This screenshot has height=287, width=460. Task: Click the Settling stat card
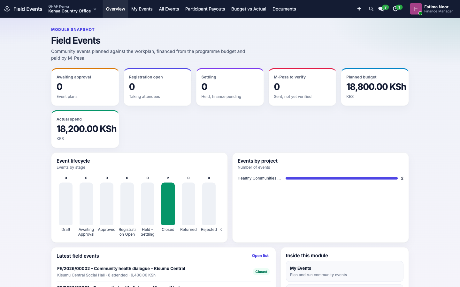[230, 87]
